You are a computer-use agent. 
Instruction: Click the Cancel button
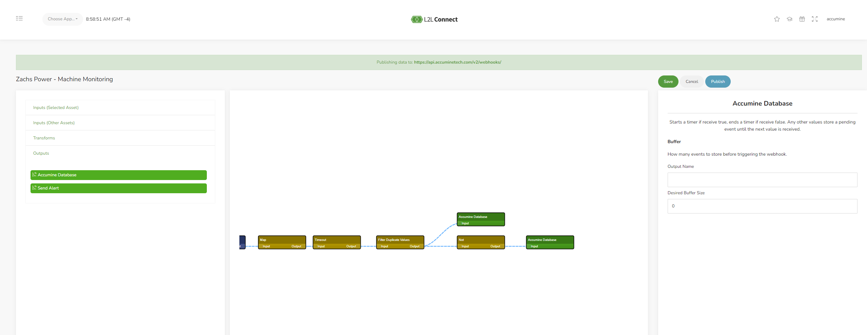(x=692, y=82)
